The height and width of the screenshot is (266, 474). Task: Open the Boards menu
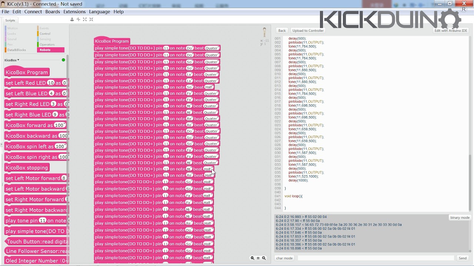point(53,11)
